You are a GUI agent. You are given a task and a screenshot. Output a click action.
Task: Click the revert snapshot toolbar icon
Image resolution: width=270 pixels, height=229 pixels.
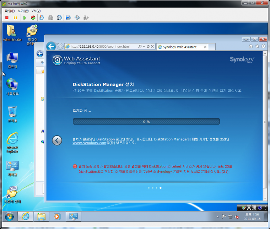click(x=50, y=18)
